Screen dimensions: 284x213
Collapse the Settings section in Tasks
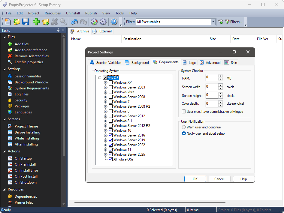(4, 69)
